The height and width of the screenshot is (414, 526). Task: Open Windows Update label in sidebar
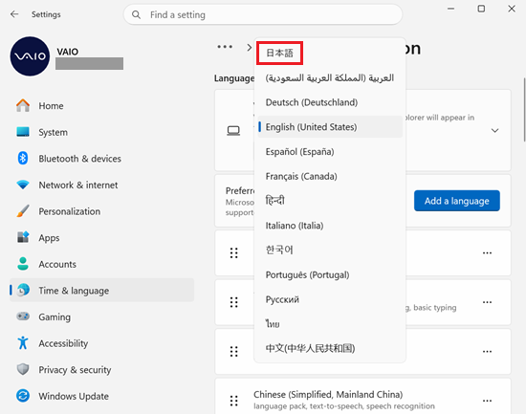(74, 396)
